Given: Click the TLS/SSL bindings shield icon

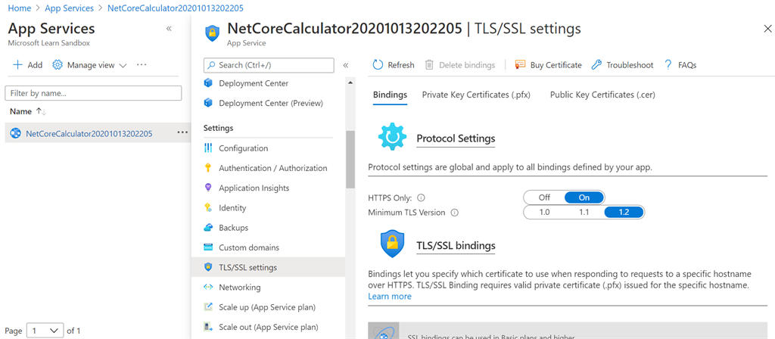Looking at the screenshot, I should click(393, 244).
